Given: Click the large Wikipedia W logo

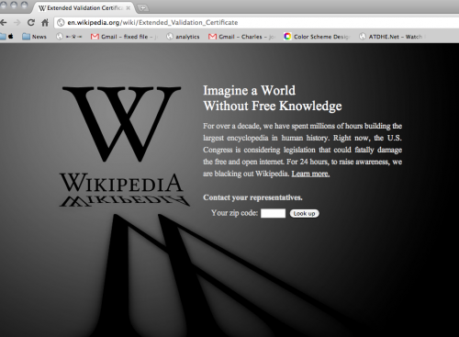Looking at the screenshot, I should (122, 123).
